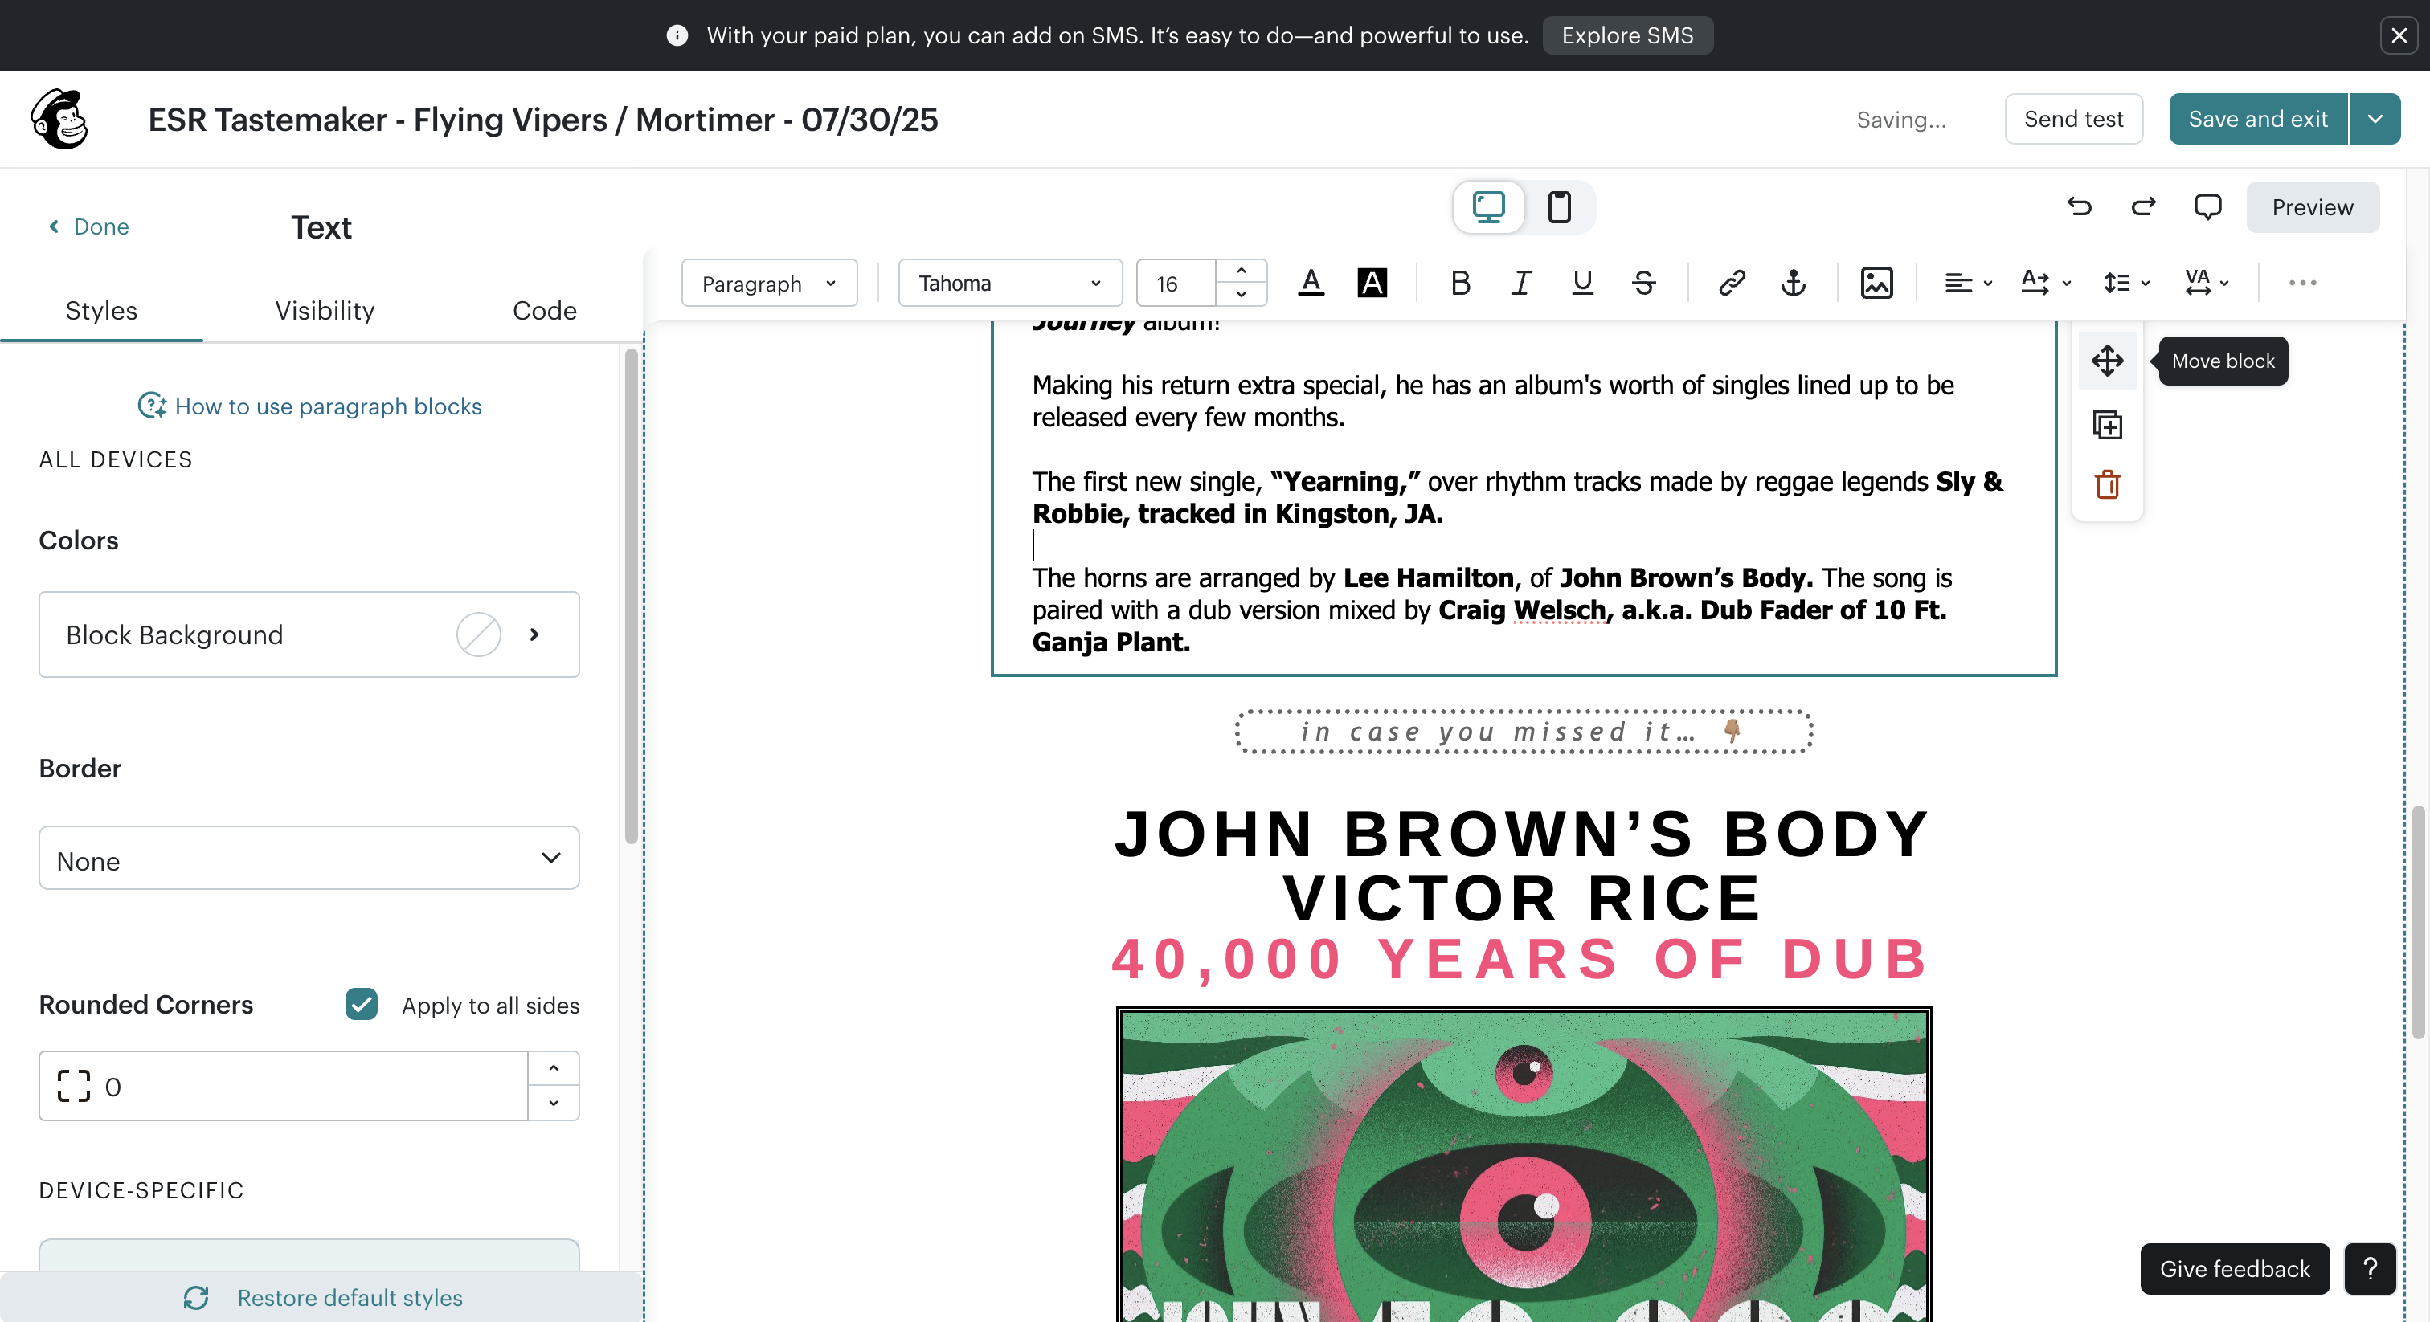Open the Mailchimp logo home link
Image resolution: width=2430 pixels, height=1322 pixels.
click(59, 120)
